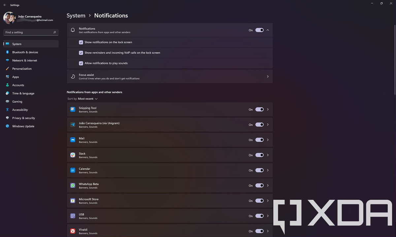Click the back arrow in title bar
This screenshot has height=237, width=396.
click(5, 5)
